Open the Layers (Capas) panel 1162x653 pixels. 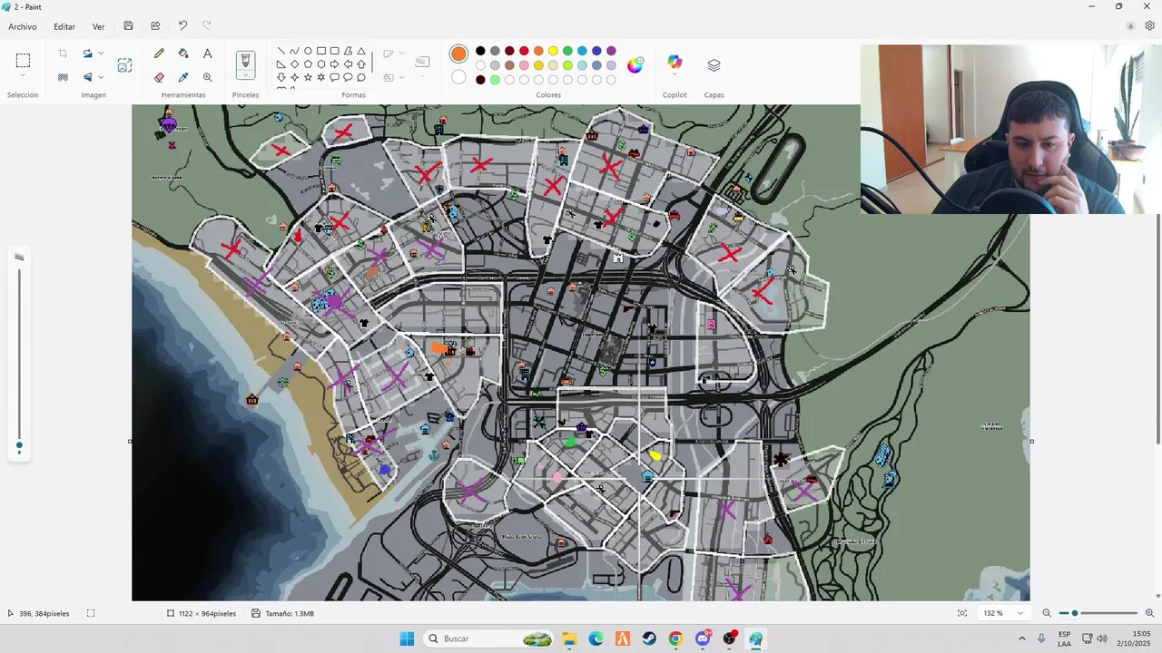pos(714,65)
